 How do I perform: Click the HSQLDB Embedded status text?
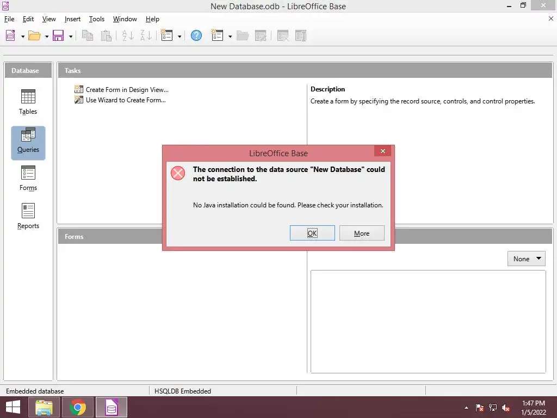183,391
